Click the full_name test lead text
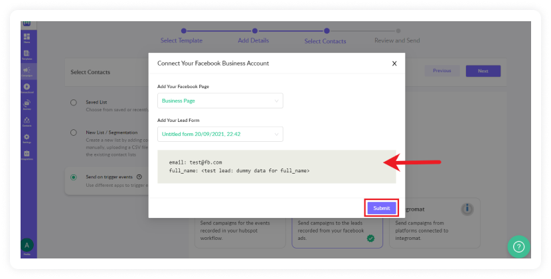Viewport: 551px width, 279px height. coord(239,171)
